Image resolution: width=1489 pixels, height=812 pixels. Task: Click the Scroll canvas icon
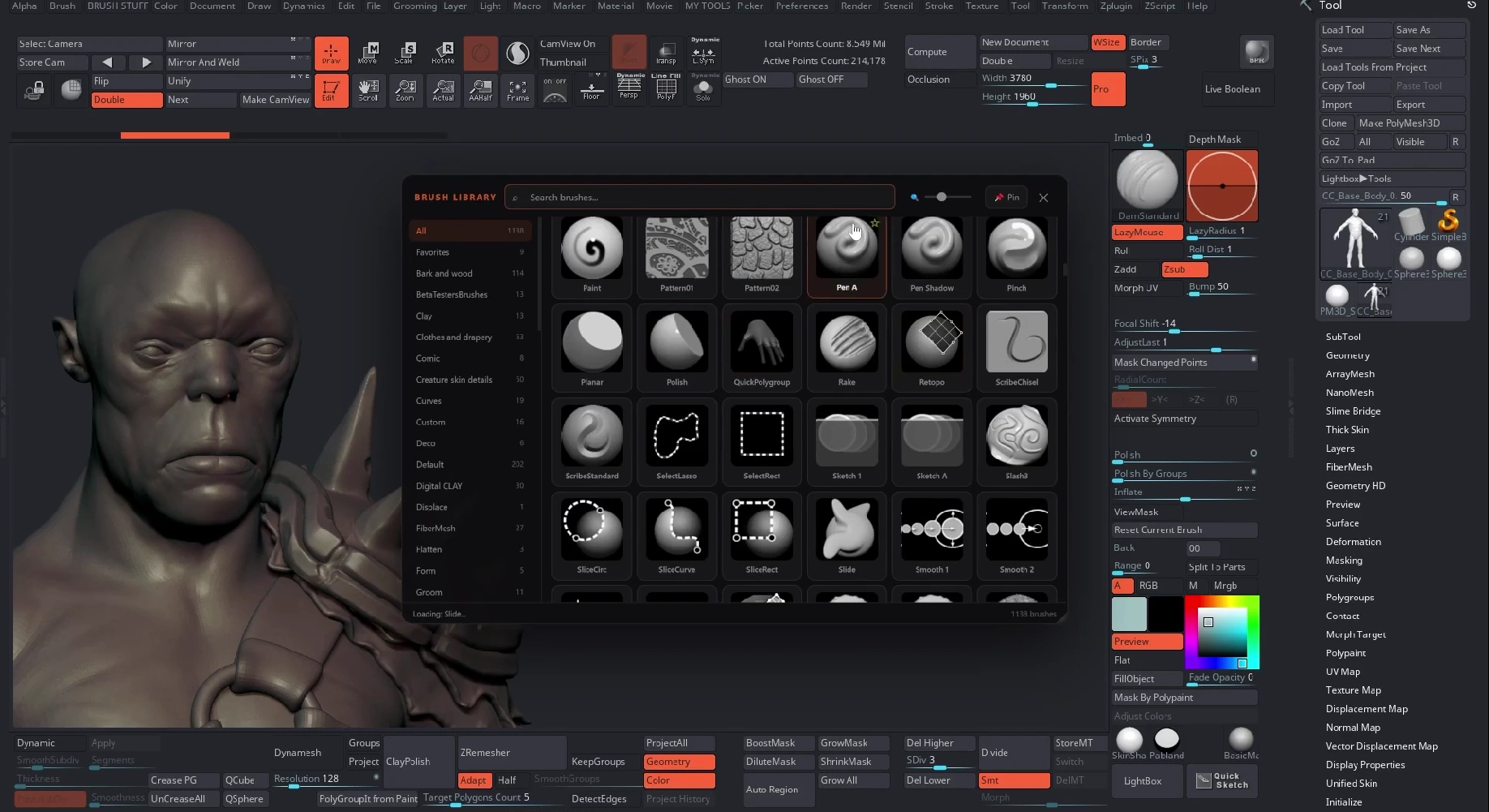[368, 90]
